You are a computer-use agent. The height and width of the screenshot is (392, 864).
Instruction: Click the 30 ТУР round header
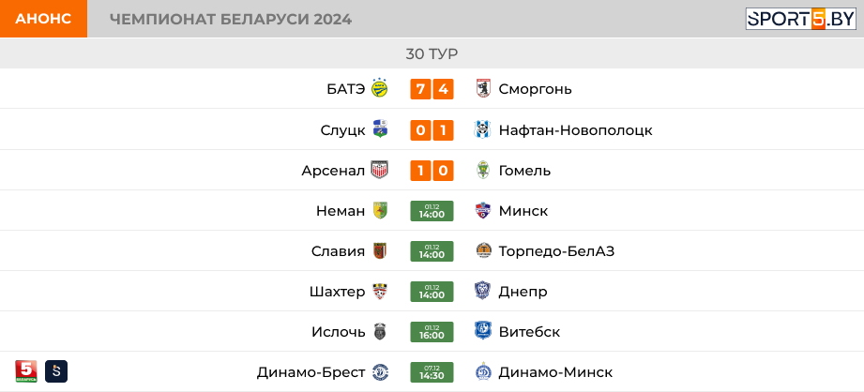[x=432, y=53]
